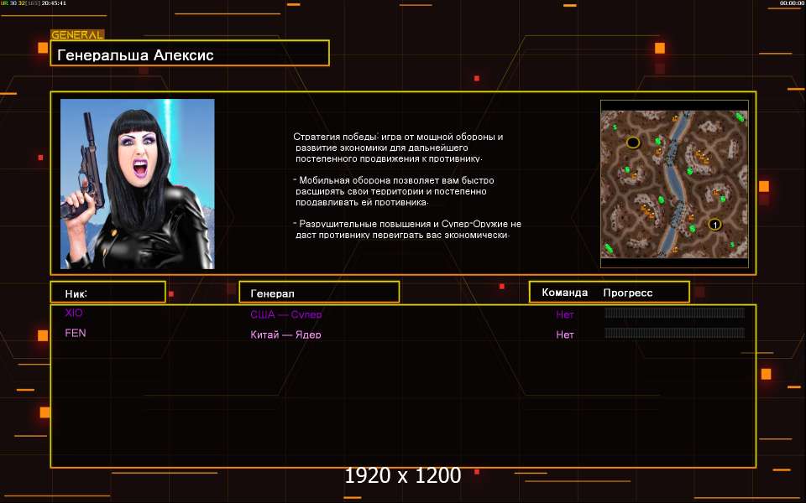Click green supply icon in minimap's bottom-left corner
The height and width of the screenshot is (503, 806).
(610, 249)
